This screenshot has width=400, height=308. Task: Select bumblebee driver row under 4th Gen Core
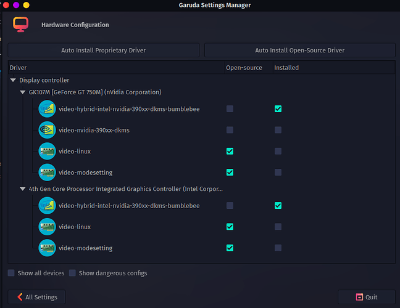202,206
